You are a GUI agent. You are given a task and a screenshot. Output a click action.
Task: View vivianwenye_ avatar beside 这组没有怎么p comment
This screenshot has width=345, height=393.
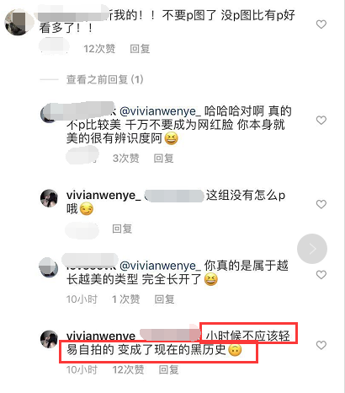click(49, 198)
